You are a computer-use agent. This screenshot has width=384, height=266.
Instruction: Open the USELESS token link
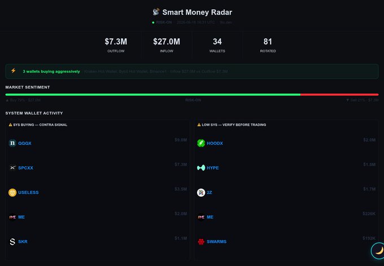[28, 192]
